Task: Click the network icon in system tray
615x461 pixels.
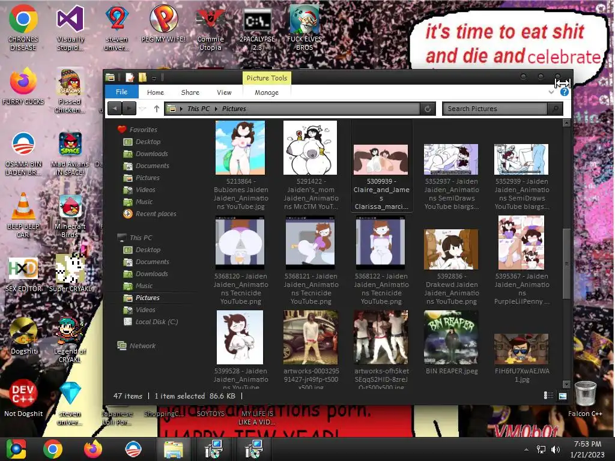Action: point(541,450)
